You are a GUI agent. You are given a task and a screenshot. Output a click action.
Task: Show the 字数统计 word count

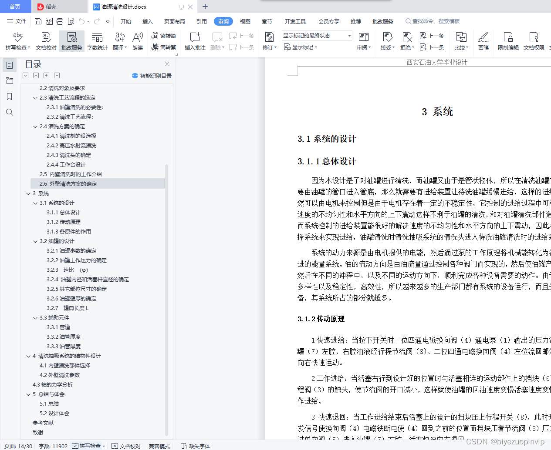[98, 41]
